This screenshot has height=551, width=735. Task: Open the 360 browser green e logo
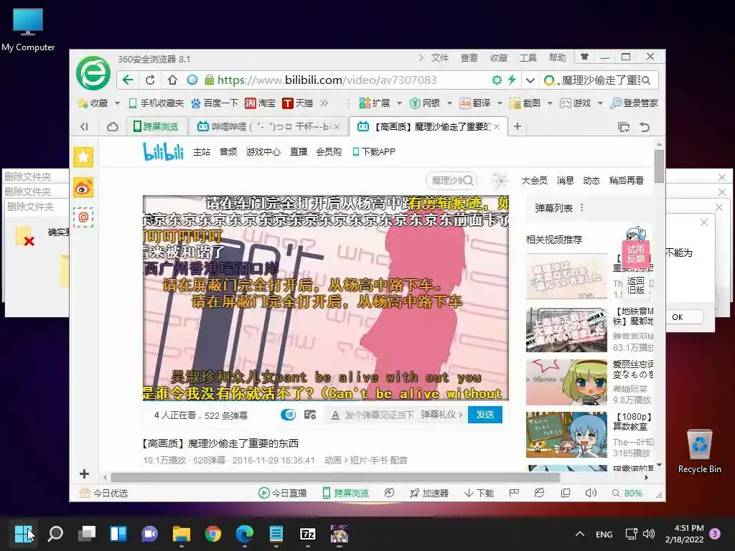click(93, 73)
